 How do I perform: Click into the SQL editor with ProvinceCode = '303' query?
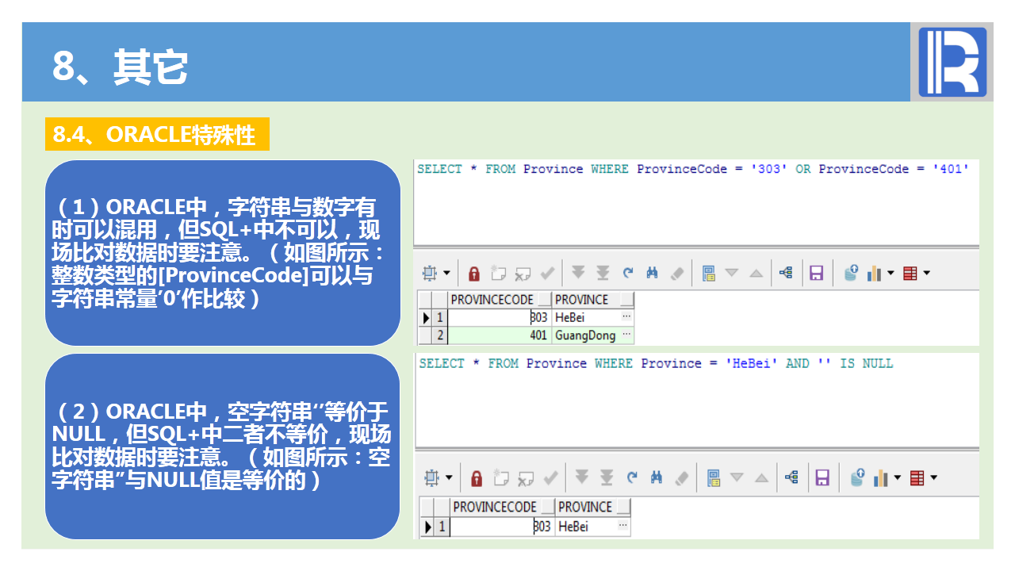click(696, 203)
